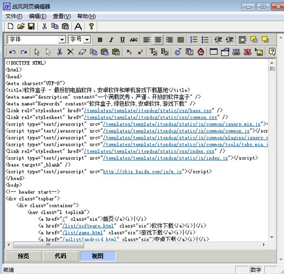The image size is (284, 274).
Task: Expand the 字体 font dropdown
Action: pyautogui.click(x=62, y=40)
